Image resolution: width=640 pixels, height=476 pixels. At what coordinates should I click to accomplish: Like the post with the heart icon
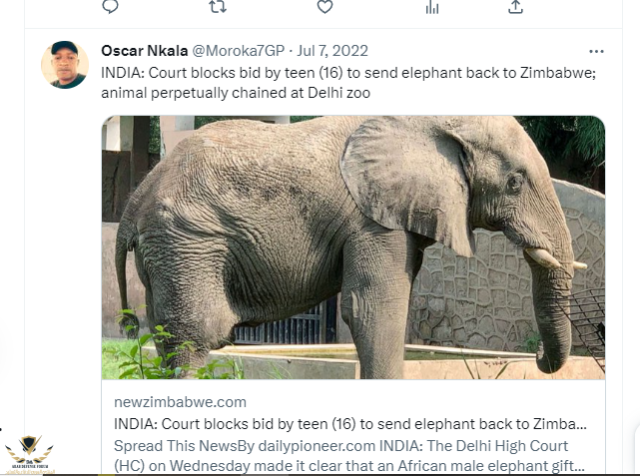324,7
